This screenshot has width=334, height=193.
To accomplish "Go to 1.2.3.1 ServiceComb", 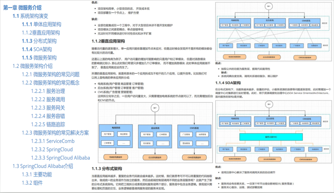I will tap(53, 141).
